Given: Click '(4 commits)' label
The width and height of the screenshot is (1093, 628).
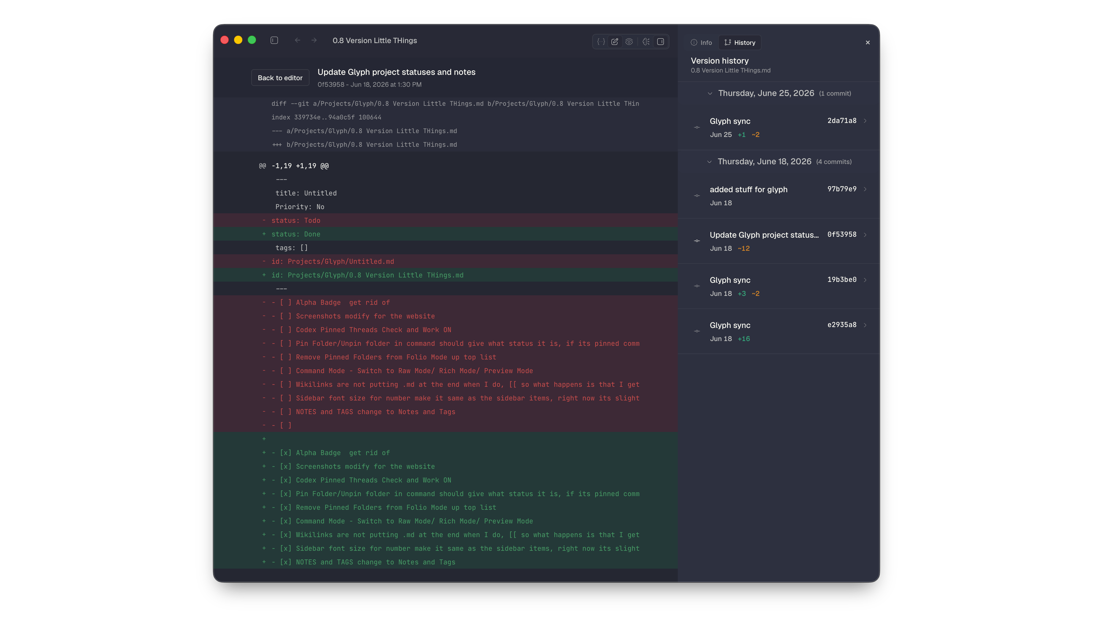Looking at the screenshot, I should pyautogui.click(x=833, y=162).
